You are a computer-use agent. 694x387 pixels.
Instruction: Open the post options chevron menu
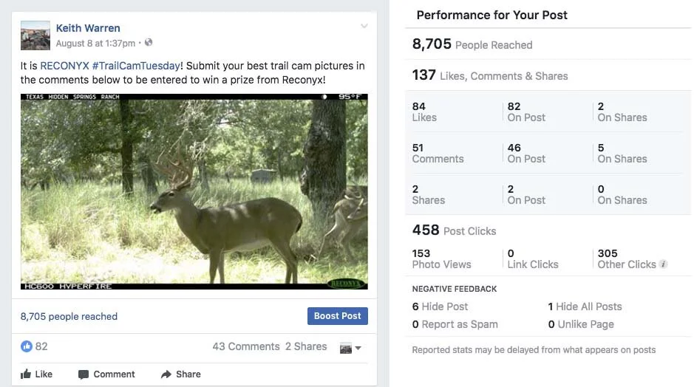point(364,27)
